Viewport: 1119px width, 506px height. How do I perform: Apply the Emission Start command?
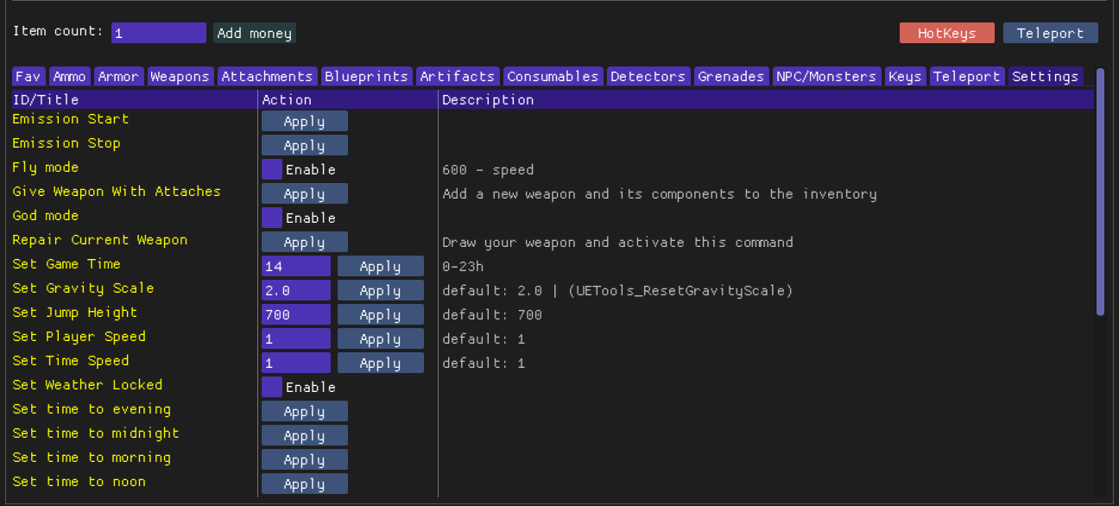pos(304,121)
